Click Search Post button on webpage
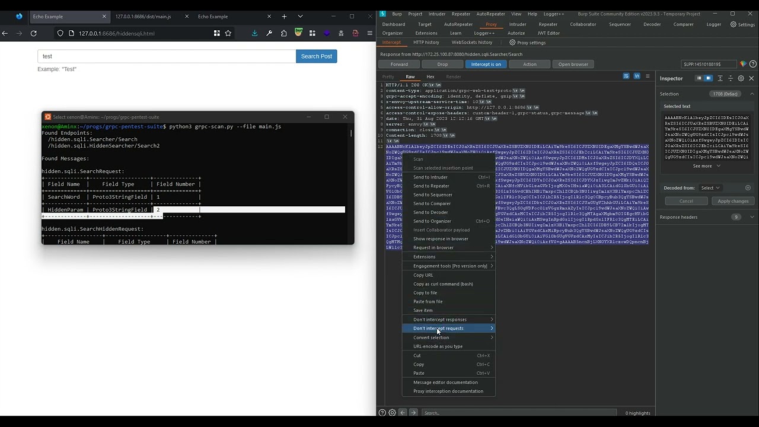 coord(317,56)
